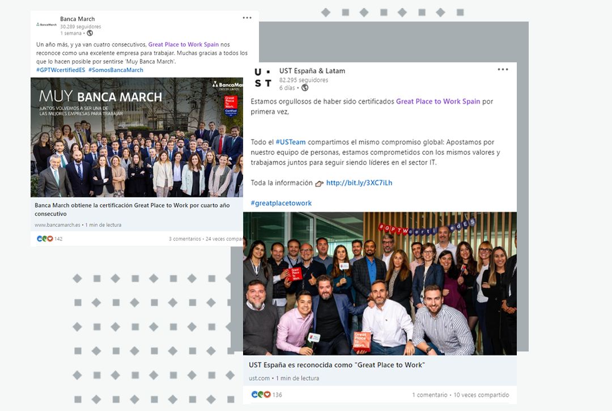Open the Banca March post options menu

(x=247, y=18)
